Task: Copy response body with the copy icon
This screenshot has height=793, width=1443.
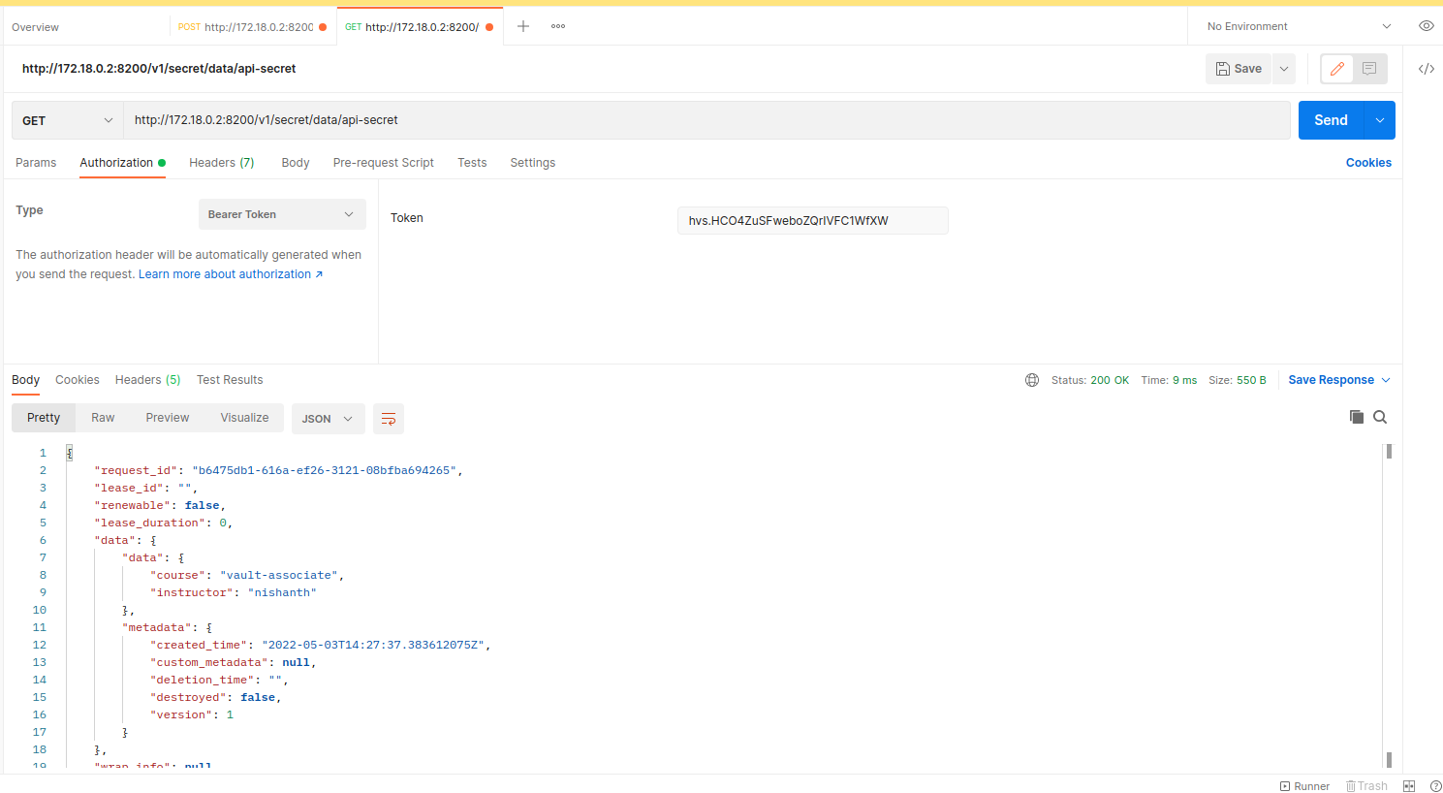Action: pyautogui.click(x=1356, y=417)
